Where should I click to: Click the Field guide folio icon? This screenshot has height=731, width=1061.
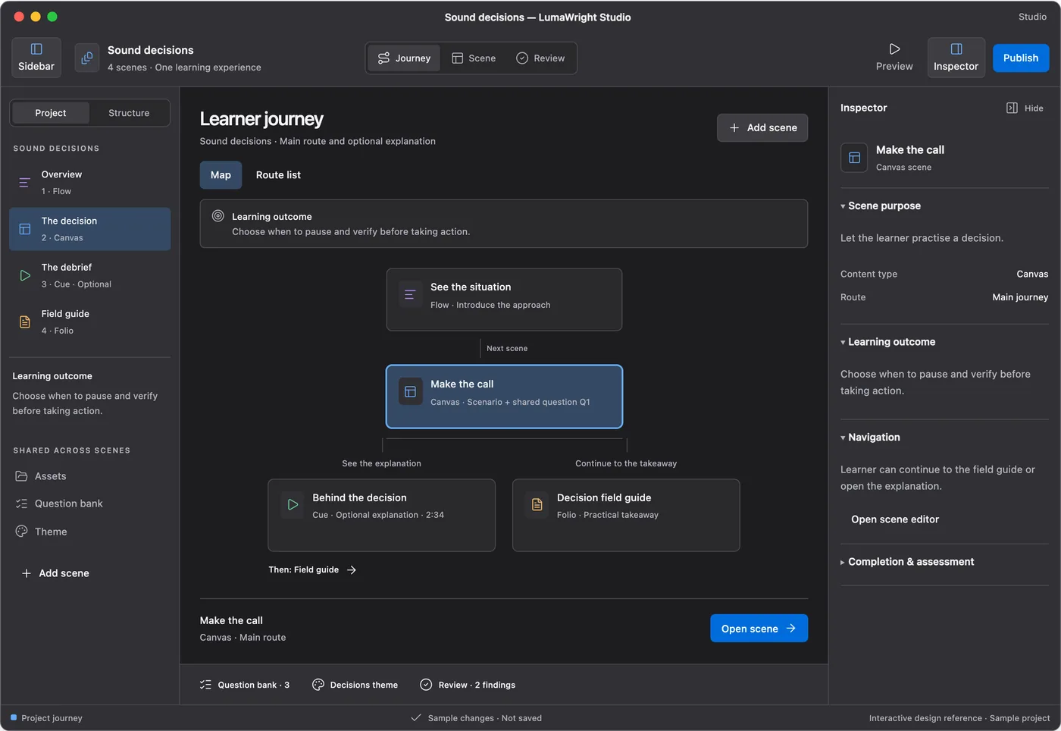tap(25, 322)
